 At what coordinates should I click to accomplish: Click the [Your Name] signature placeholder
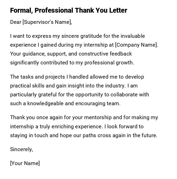(25, 163)
